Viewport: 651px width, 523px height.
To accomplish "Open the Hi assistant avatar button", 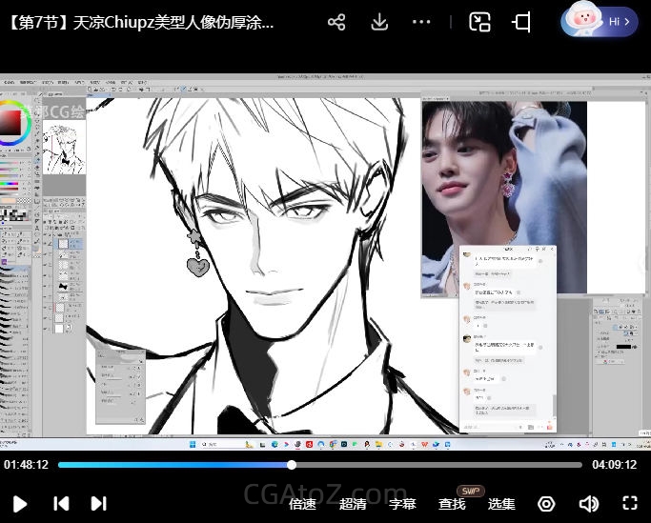I will tap(600, 21).
